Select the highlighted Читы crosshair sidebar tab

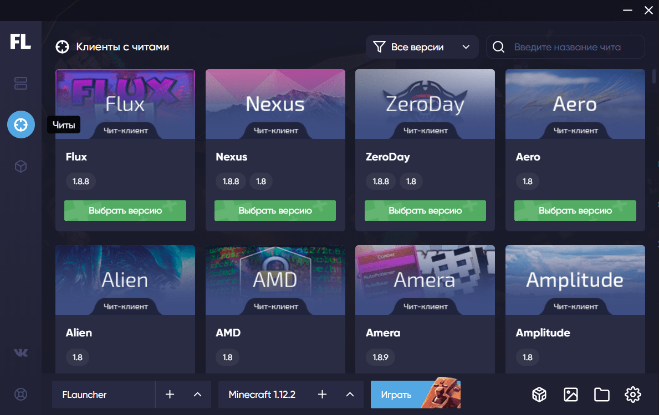[x=21, y=124]
